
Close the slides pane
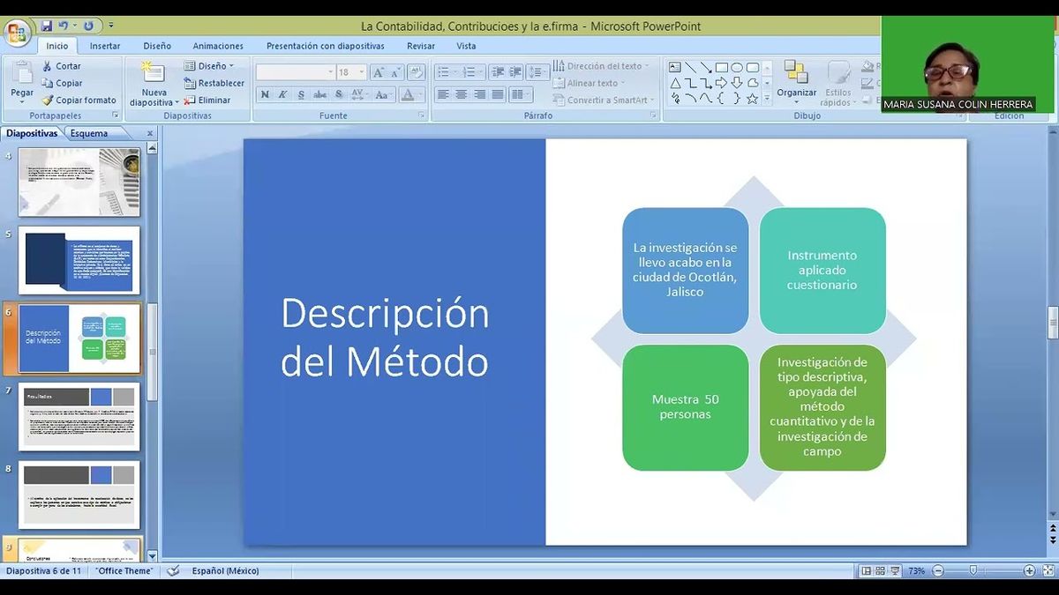[x=150, y=134]
